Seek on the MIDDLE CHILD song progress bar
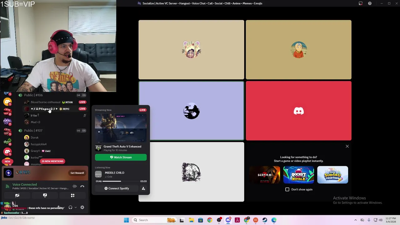 click(121, 181)
